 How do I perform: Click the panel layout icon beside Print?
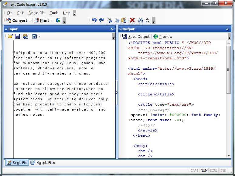pos(58,20)
